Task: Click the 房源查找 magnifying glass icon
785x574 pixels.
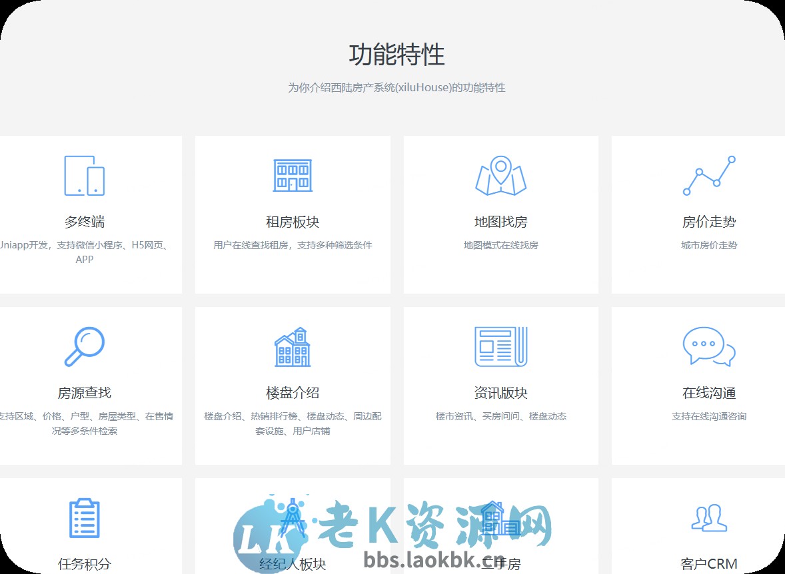Action: click(x=84, y=346)
